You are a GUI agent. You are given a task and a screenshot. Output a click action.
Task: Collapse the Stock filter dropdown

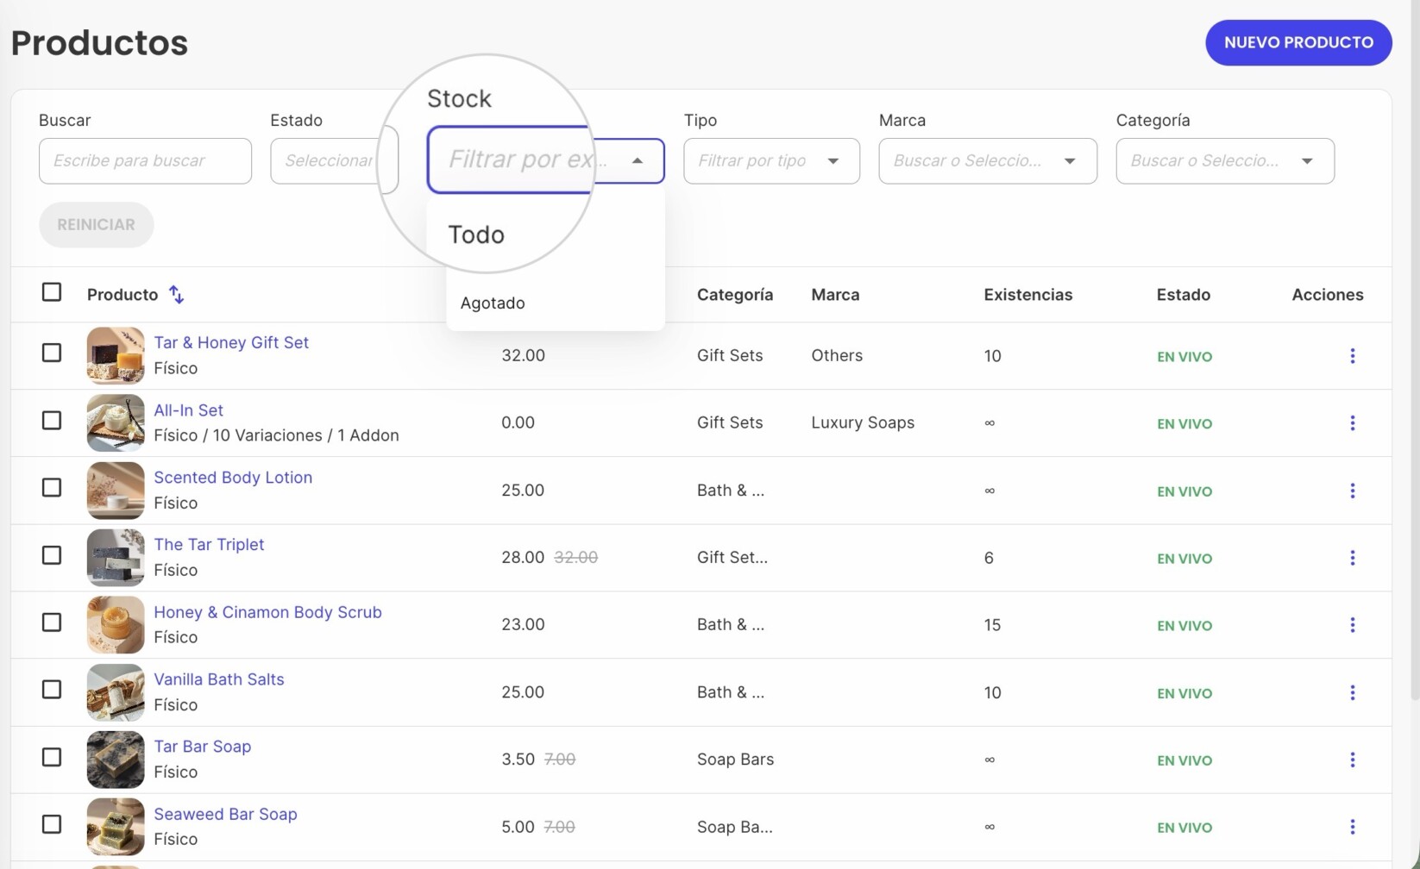pyautogui.click(x=638, y=161)
